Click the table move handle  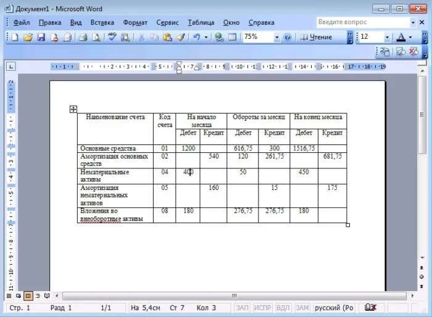point(73,109)
